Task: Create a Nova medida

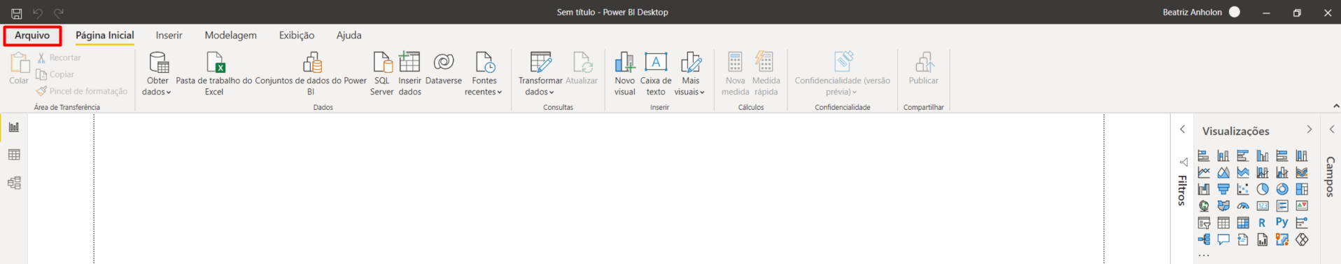Action: [736, 74]
